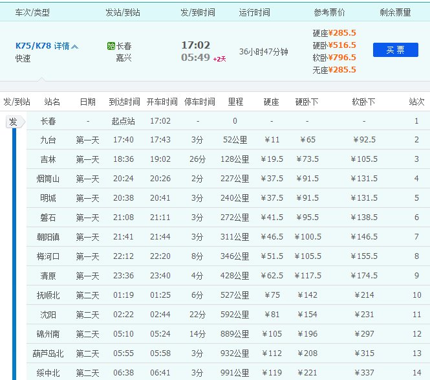Screen dimensions: 430x380
Task: Click departure time 17:02 in summary
Action: (x=196, y=45)
